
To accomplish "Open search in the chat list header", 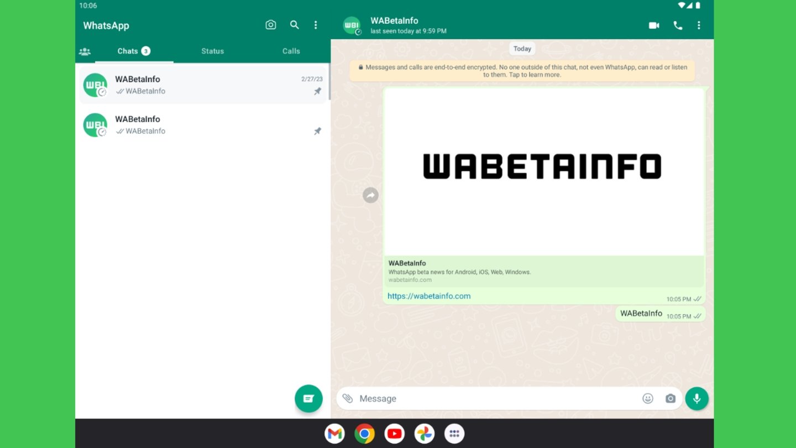I will pos(295,25).
